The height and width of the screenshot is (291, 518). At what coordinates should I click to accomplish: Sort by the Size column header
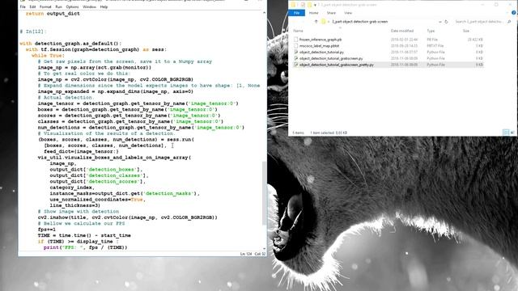[x=466, y=31]
